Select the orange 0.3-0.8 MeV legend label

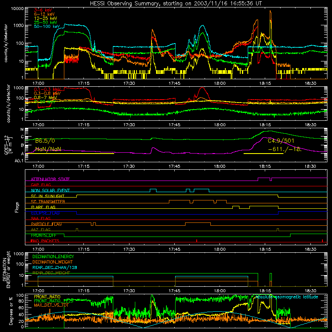tap(47, 93)
